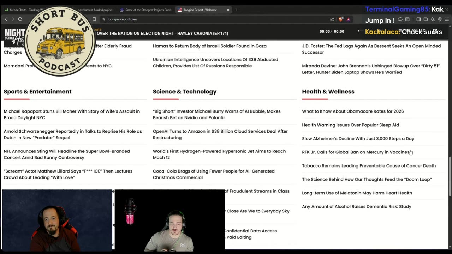Read The Science Behind the Doom Loop
The width and height of the screenshot is (452, 254).
click(367, 180)
